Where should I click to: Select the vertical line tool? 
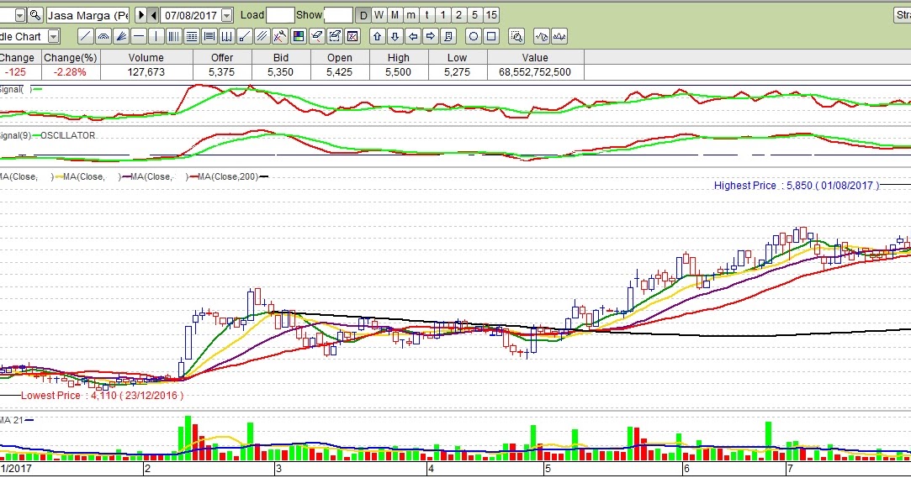pos(156,37)
